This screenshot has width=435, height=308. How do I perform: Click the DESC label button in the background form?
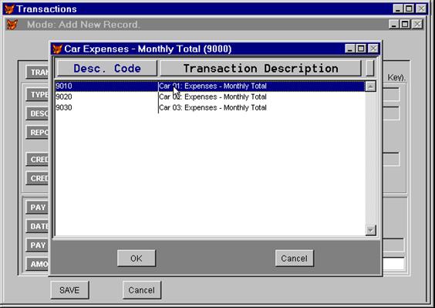tap(37, 113)
